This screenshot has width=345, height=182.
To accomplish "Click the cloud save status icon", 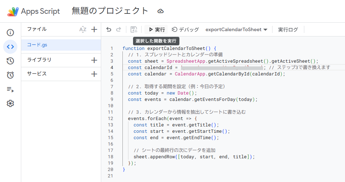I will coord(161,11).
